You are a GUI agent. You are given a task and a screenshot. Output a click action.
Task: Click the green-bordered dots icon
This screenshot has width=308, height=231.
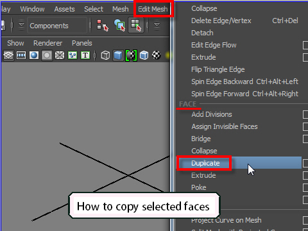click(x=73, y=55)
